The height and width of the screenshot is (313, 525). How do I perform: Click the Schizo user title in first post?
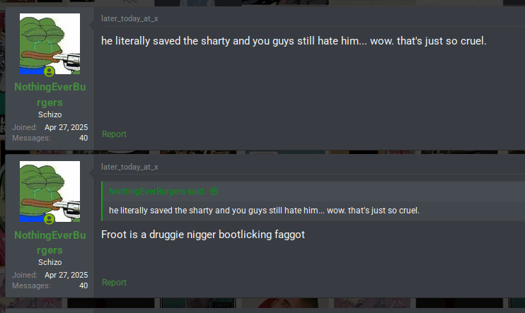(50, 114)
